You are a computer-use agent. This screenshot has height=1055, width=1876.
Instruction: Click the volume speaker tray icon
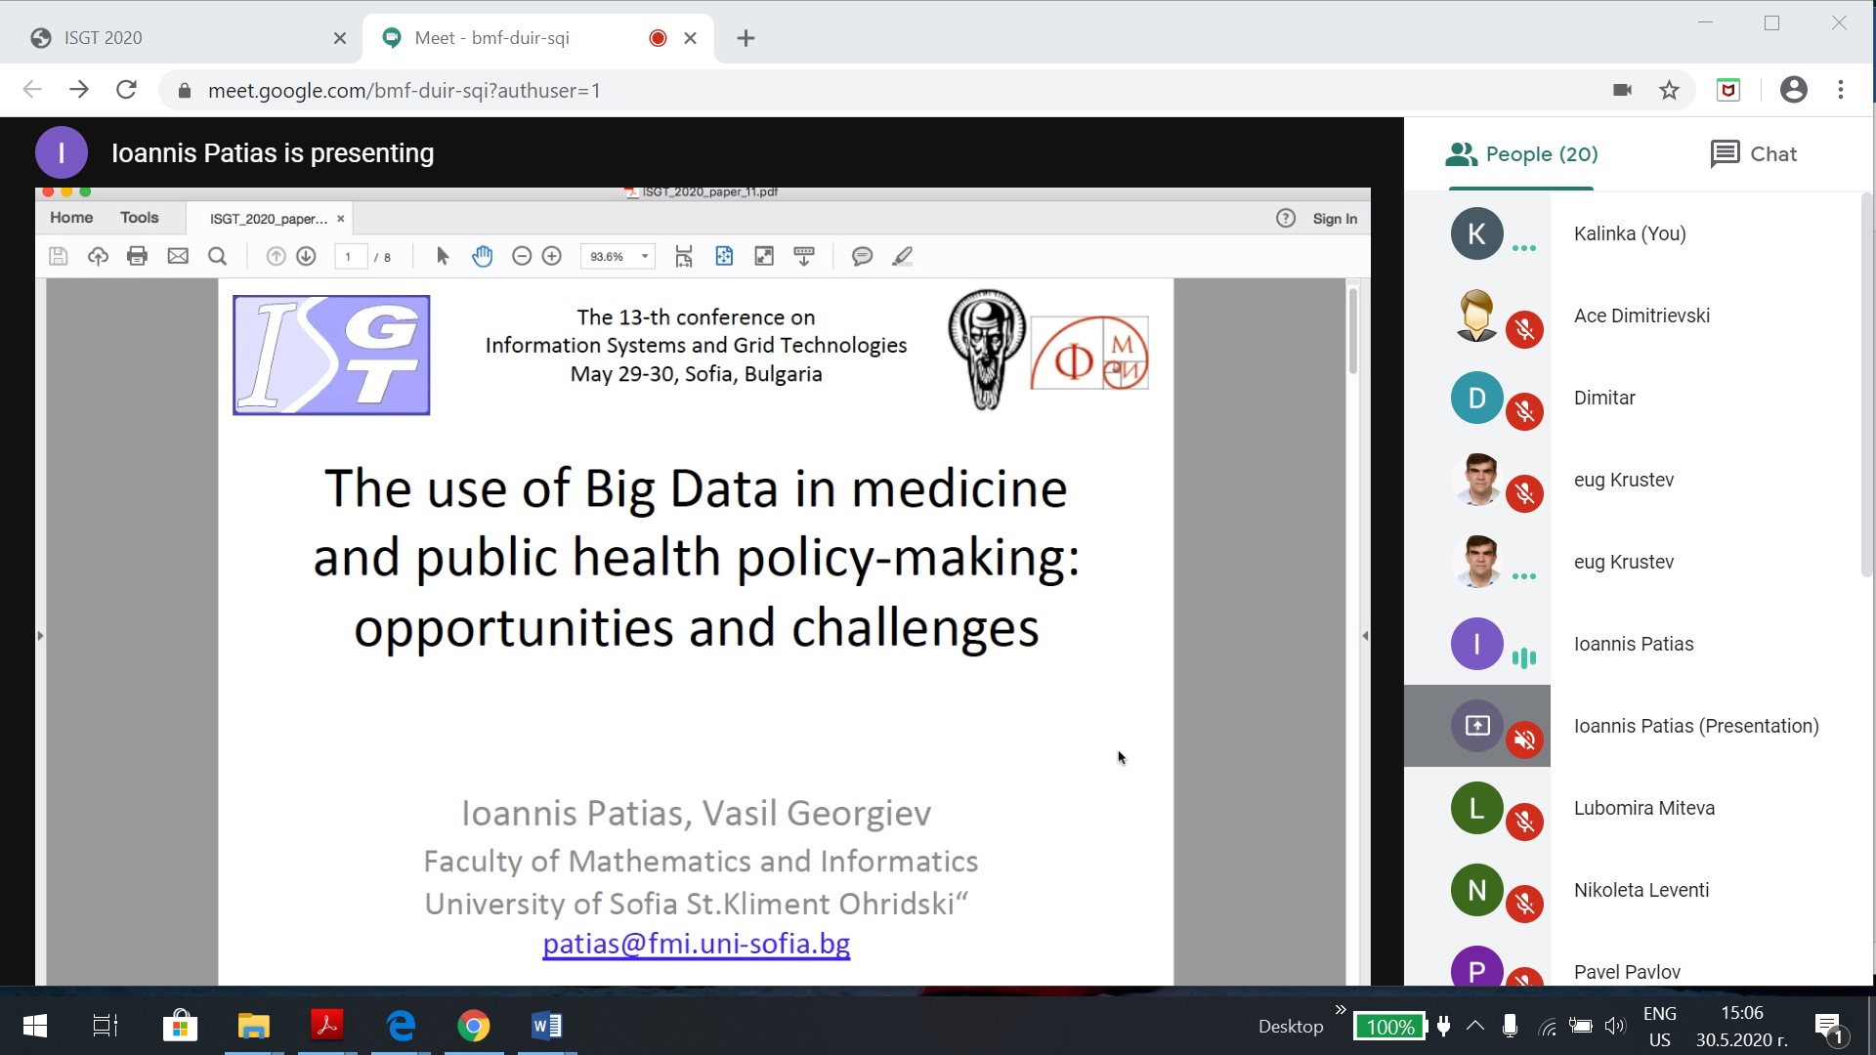[1614, 1026]
